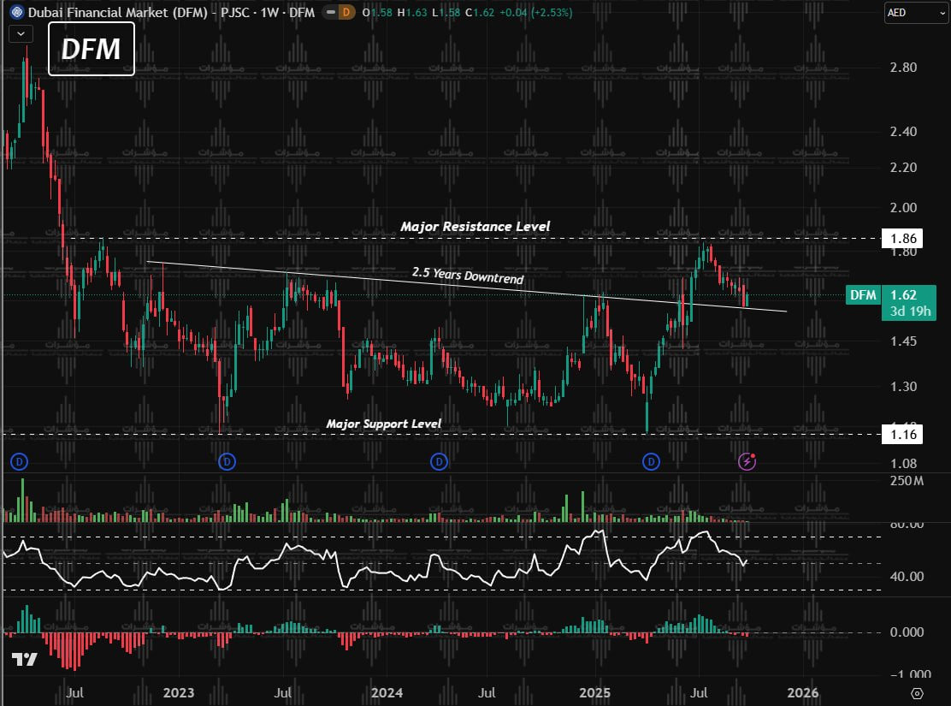Click the grey market status pill
The width and height of the screenshot is (951, 706).
(x=331, y=12)
